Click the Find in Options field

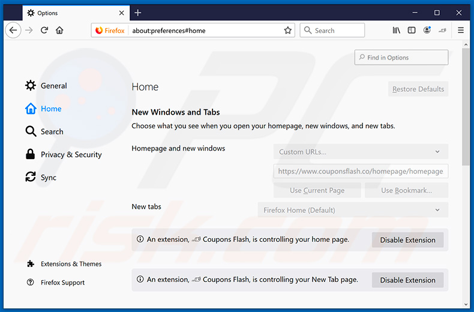401,58
